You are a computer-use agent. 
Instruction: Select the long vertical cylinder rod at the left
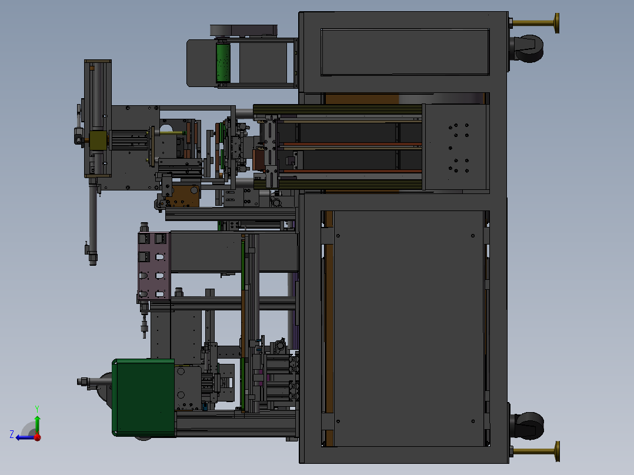[x=93, y=222]
